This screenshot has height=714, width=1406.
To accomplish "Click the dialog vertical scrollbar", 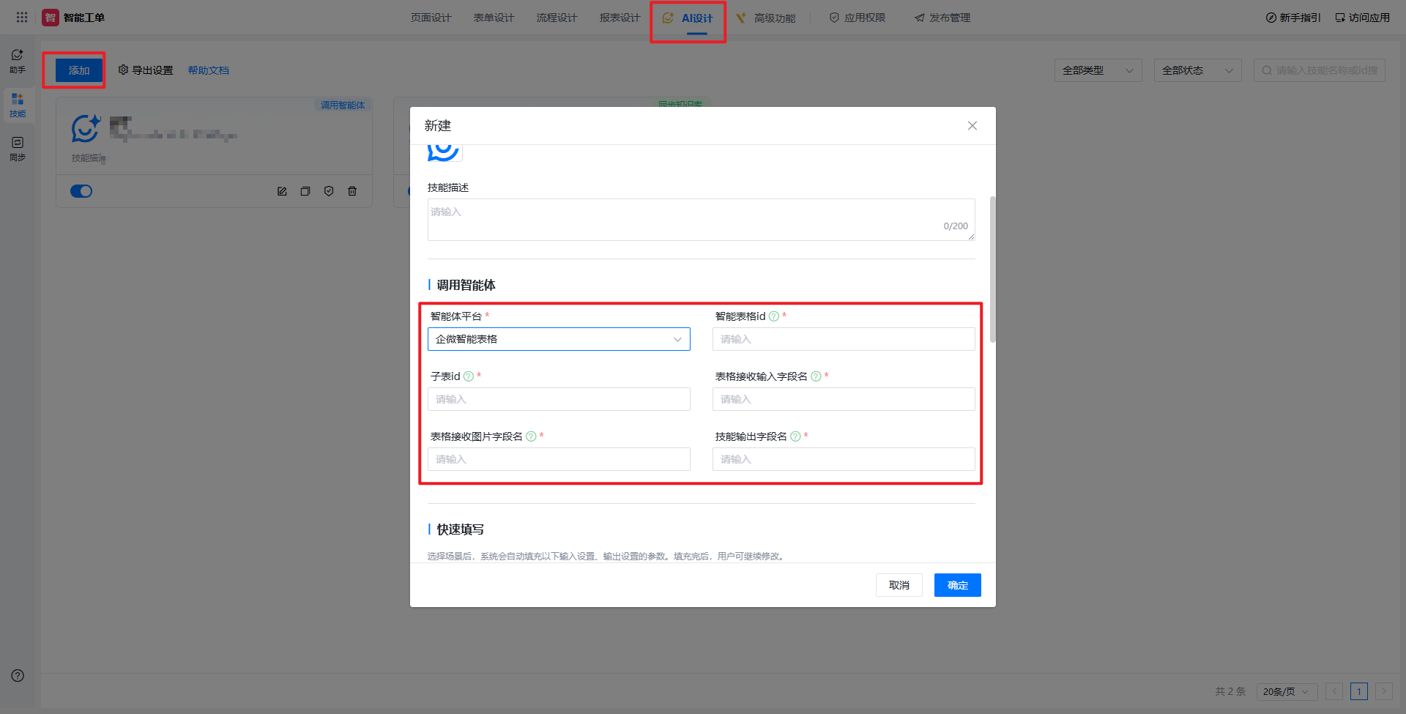I will [x=992, y=269].
